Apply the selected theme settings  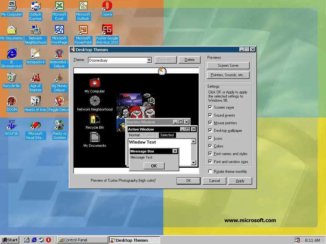click(x=240, y=181)
